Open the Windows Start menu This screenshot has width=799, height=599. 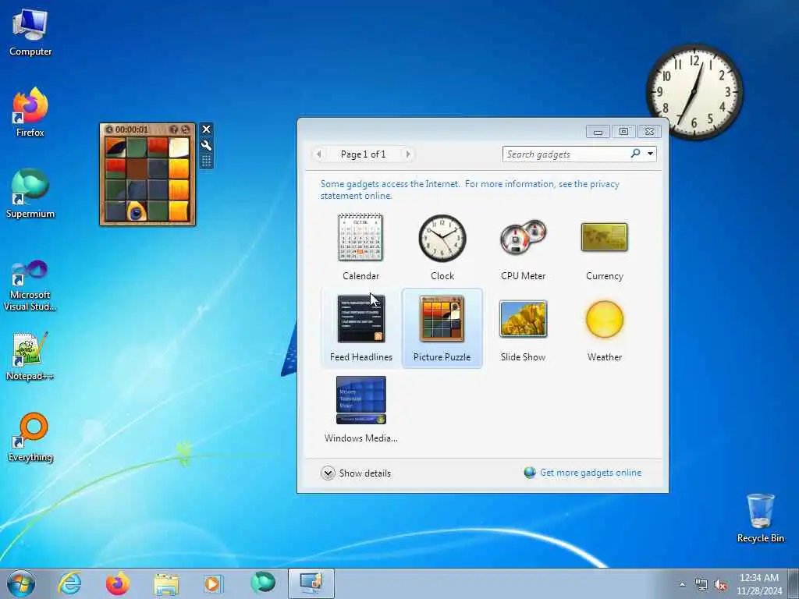click(21, 583)
